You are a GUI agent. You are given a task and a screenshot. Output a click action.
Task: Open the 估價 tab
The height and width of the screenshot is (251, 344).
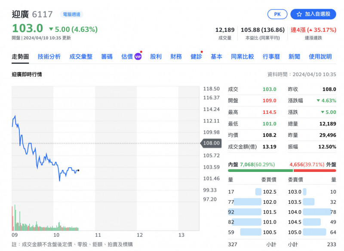point(127,57)
